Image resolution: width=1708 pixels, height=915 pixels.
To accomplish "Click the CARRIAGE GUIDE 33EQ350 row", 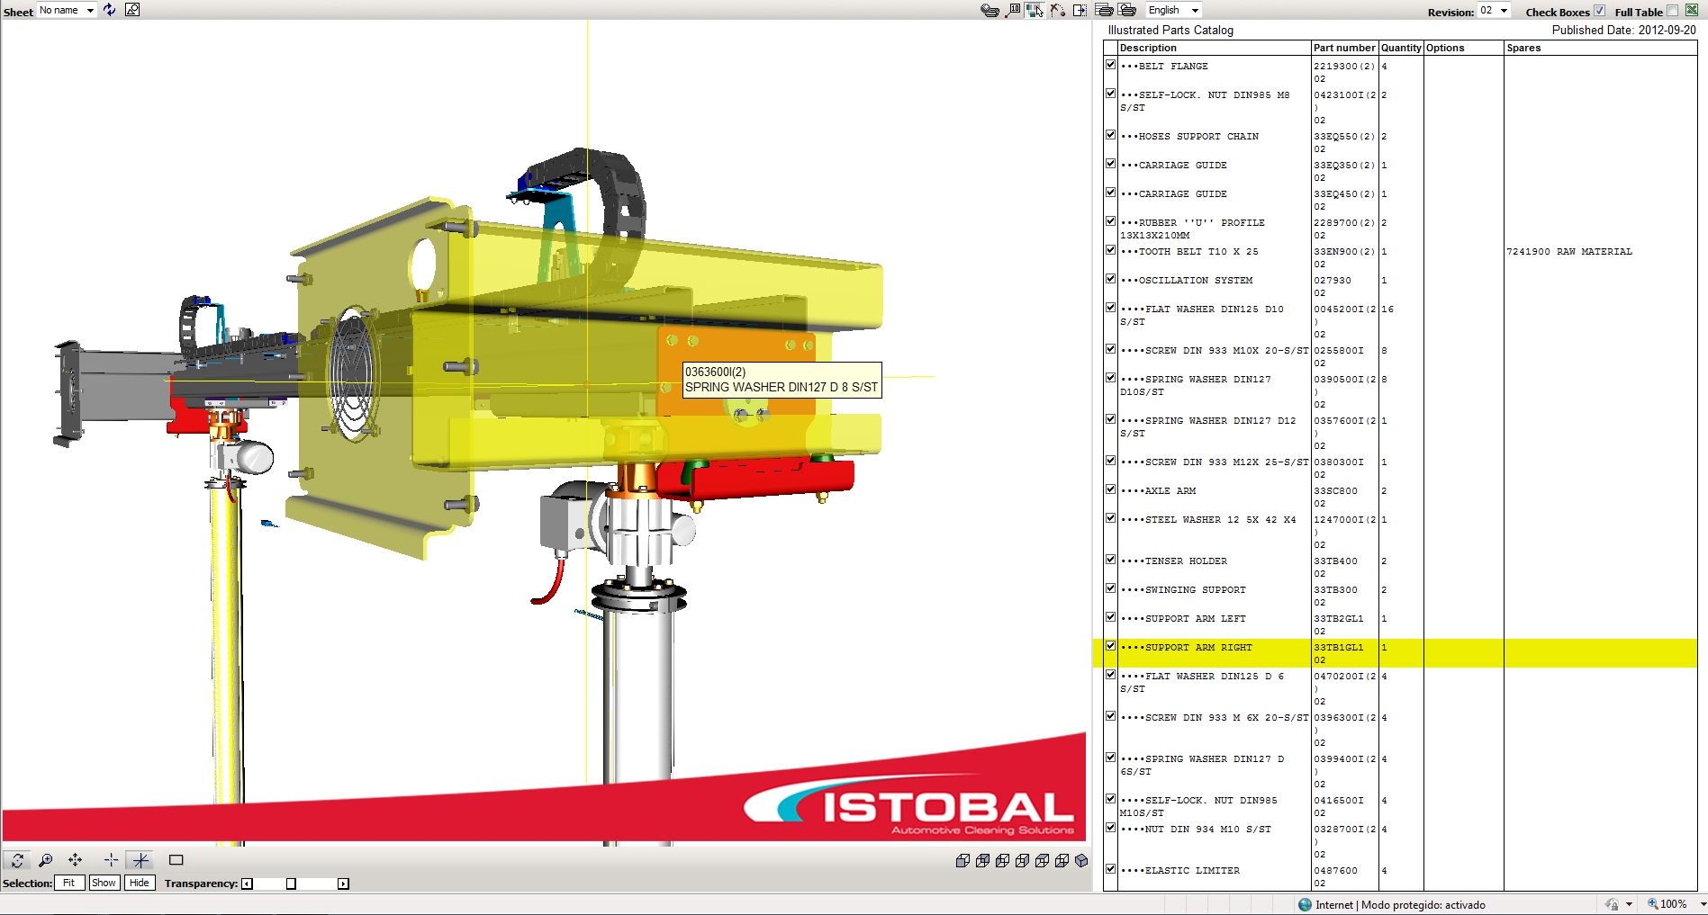I will click(1401, 171).
